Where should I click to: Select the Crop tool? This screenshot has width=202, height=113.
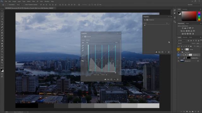2,22
